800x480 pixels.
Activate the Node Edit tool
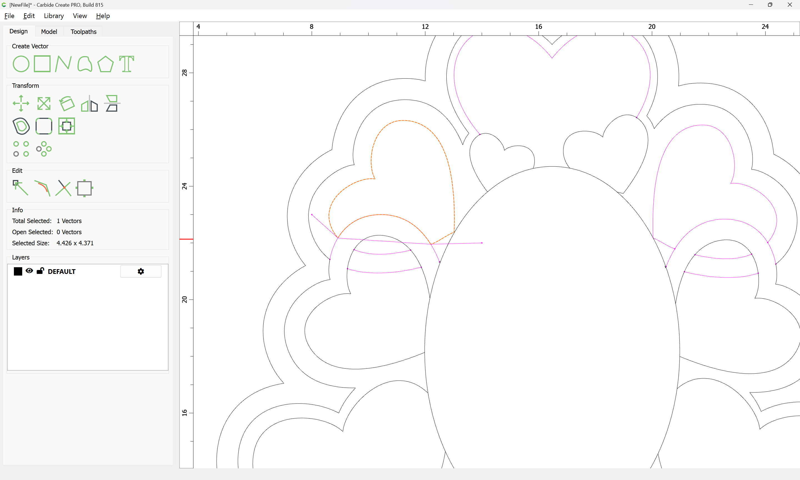click(x=20, y=188)
